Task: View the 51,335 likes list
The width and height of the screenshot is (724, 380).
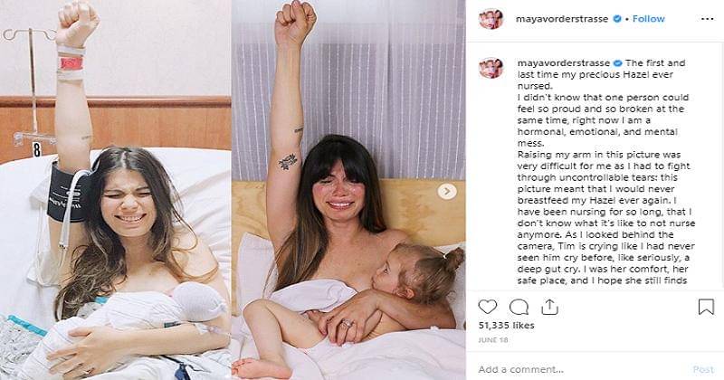Action: (506, 326)
